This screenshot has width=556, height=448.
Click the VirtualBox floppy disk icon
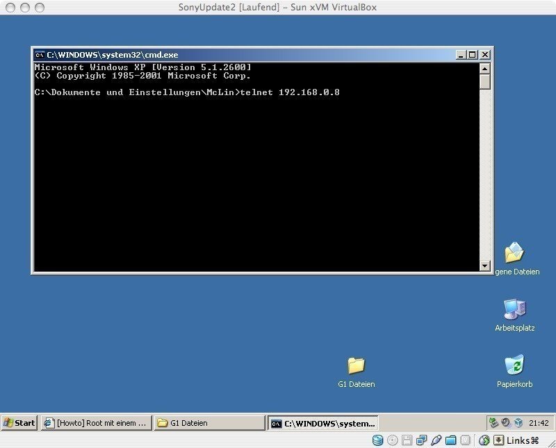[407, 440]
